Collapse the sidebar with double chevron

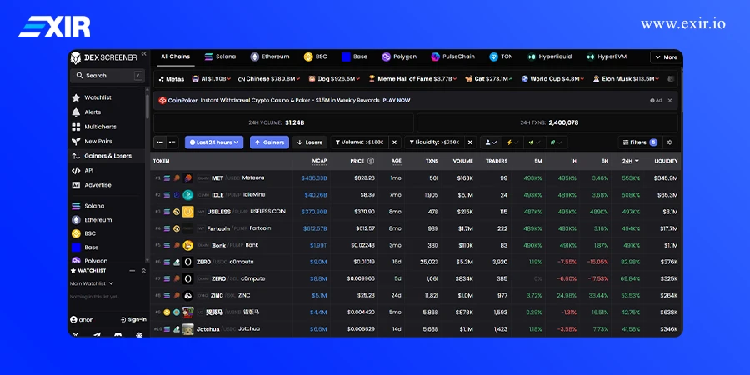pyautogui.click(x=143, y=53)
